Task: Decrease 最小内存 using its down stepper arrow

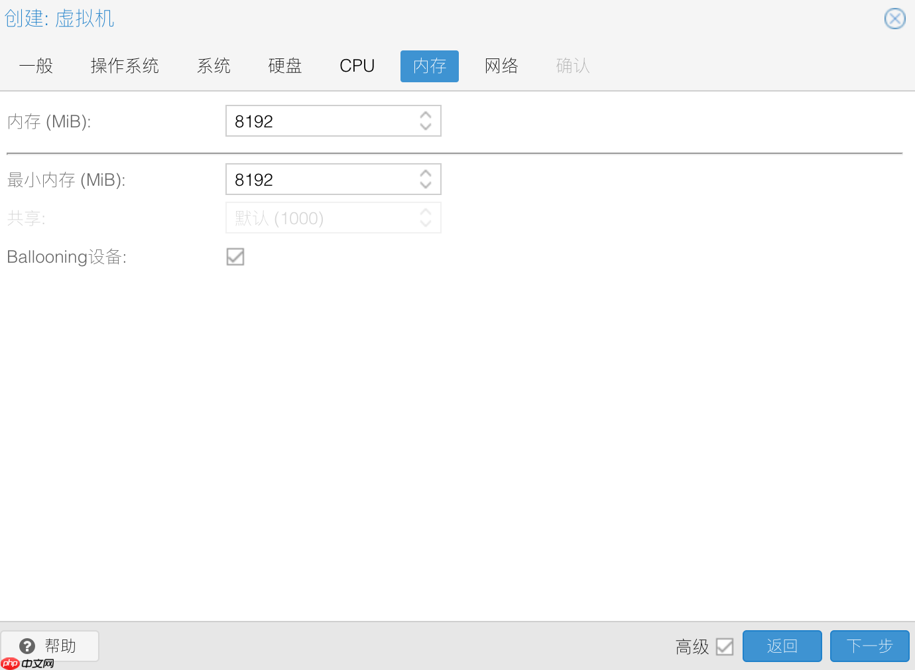Action: point(425,184)
